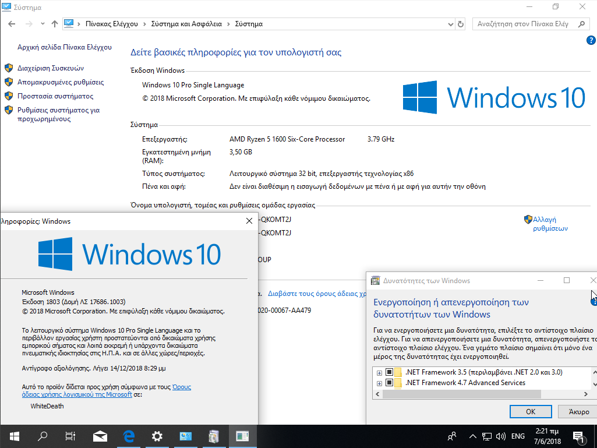Open the People icon in the taskbar
597x448 pixels.
pos(452,436)
